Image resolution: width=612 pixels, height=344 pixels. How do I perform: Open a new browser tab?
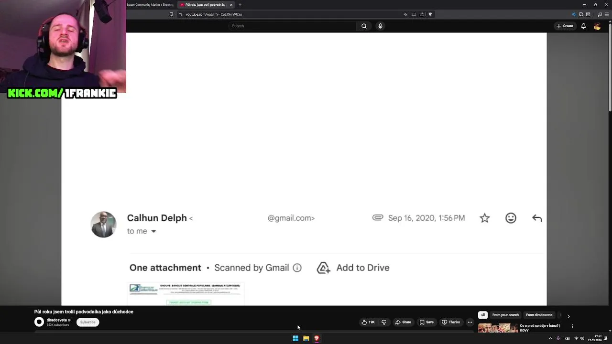[x=240, y=5]
